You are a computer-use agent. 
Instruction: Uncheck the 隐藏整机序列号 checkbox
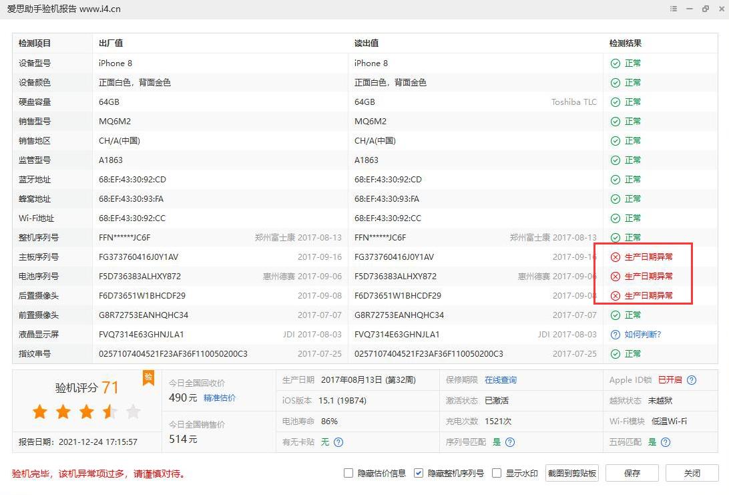[x=419, y=472]
